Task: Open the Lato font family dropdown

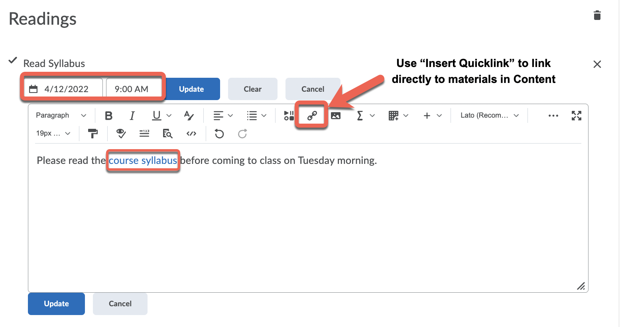Action: click(x=490, y=116)
